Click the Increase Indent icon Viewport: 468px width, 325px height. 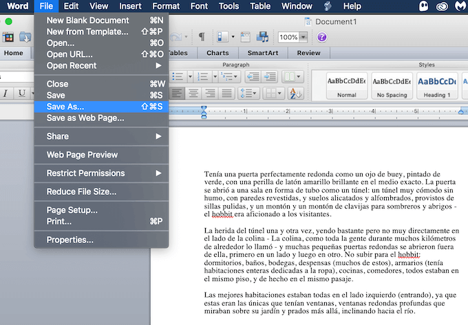point(268,76)
